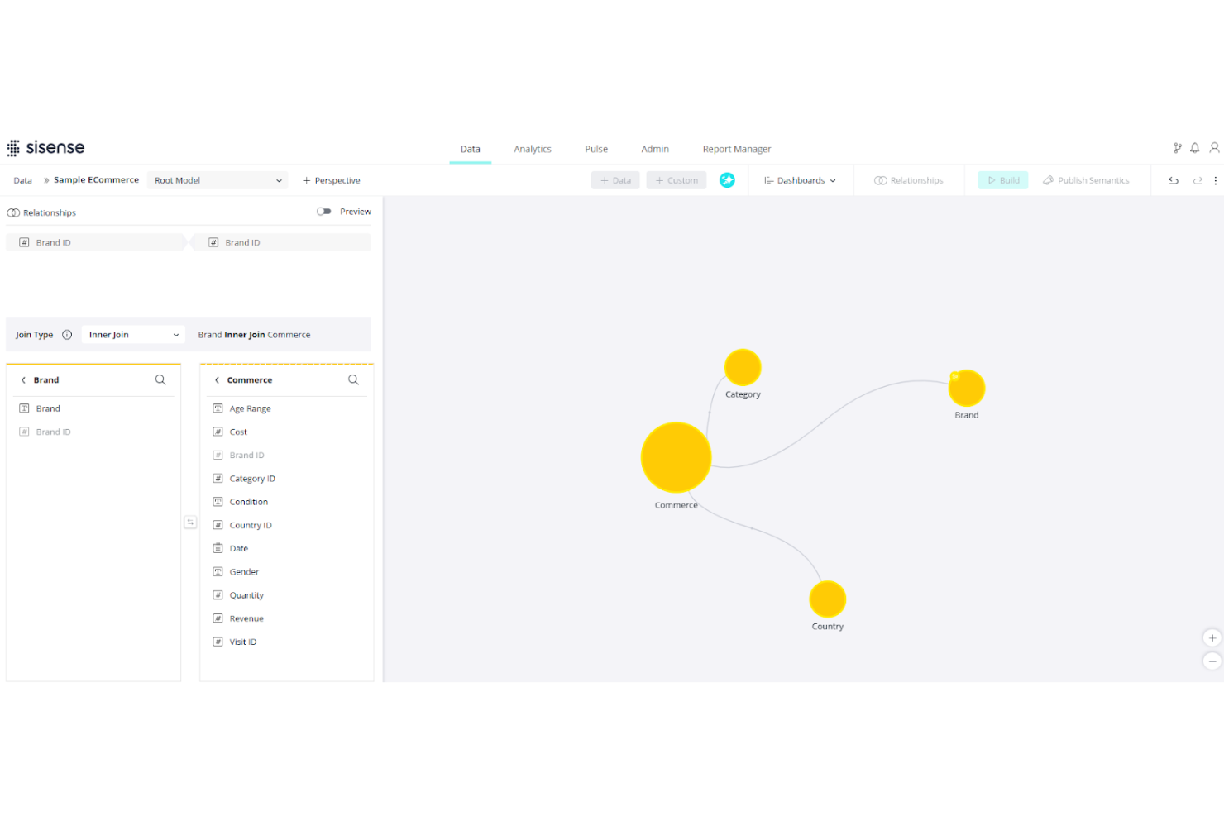Image resolution: width=1224 pixels, height=816 pixels.
Task: Toggle the Preview switch
Action: click(x=323, y=211)
